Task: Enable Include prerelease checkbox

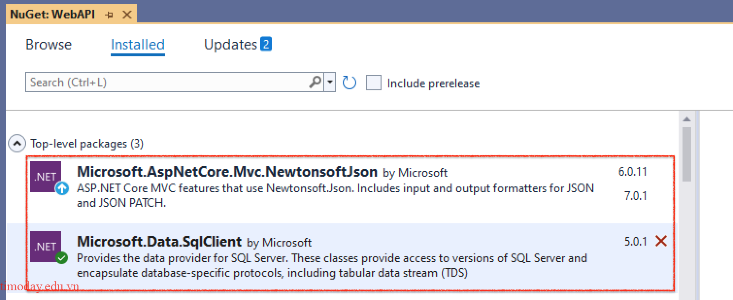Action: [x=374, y=83]
